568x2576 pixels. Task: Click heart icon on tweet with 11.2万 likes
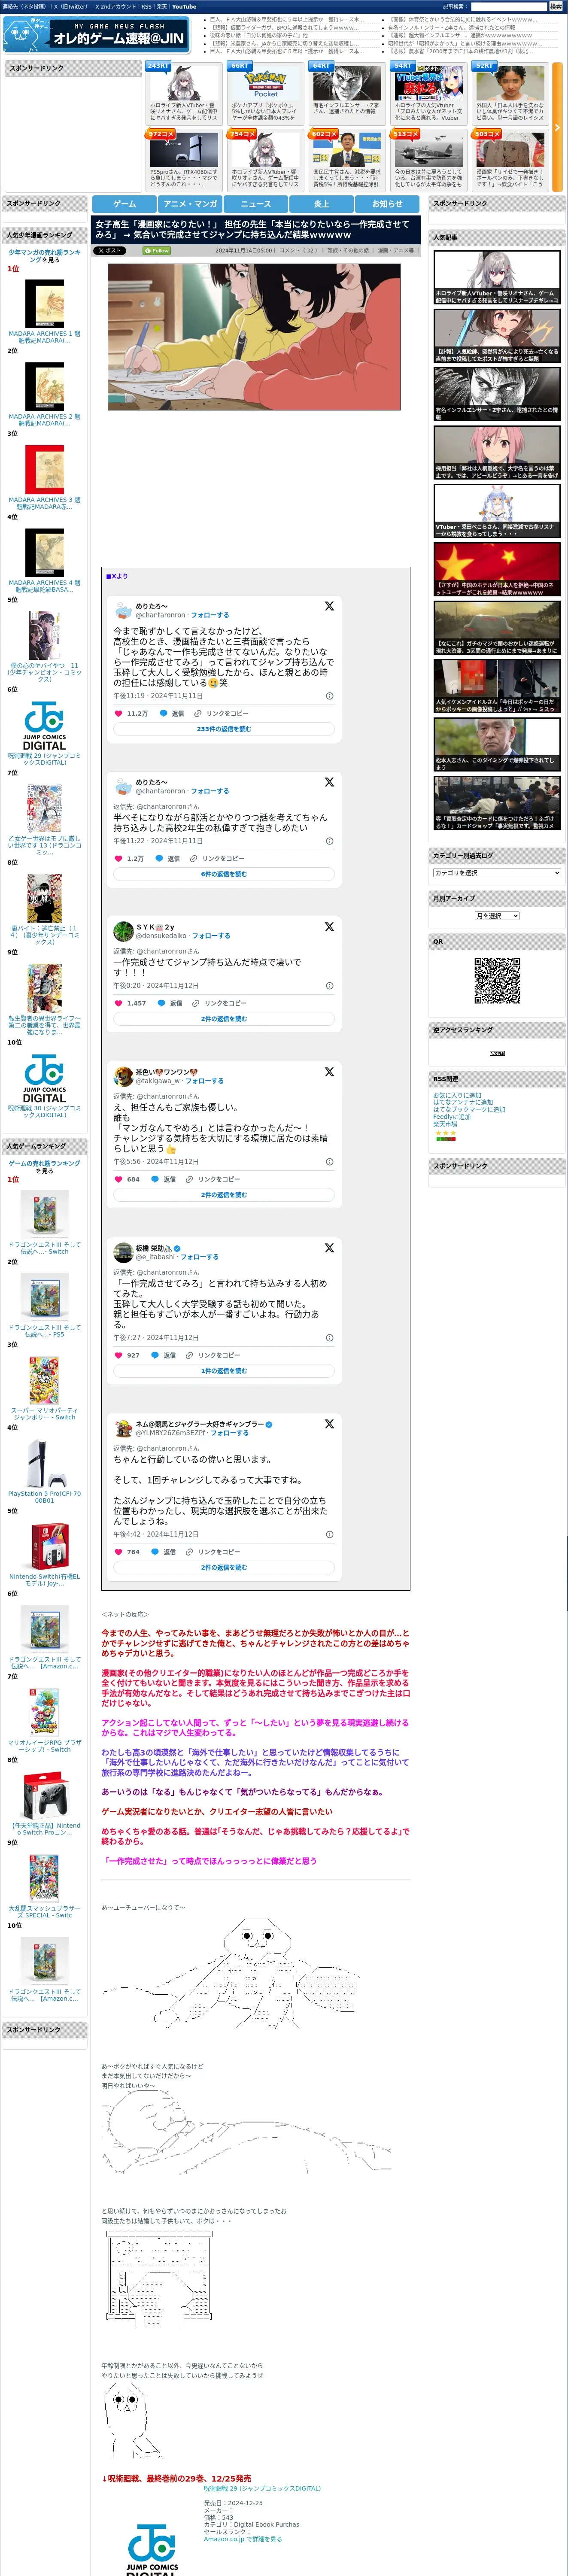point(118,713)
